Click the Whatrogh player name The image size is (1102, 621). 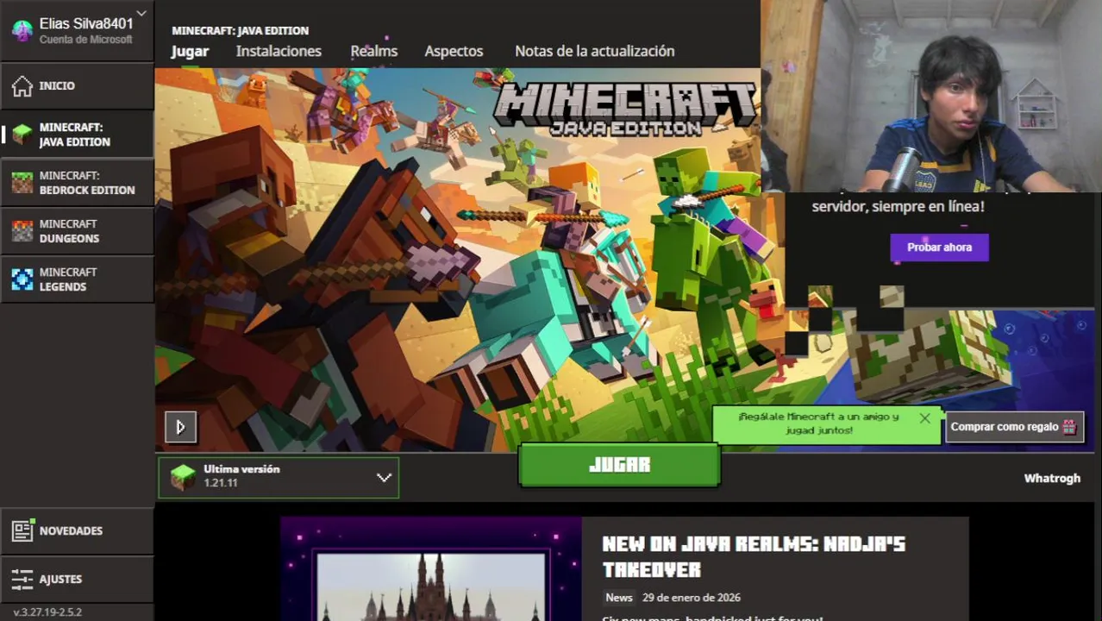(1052, 478)
